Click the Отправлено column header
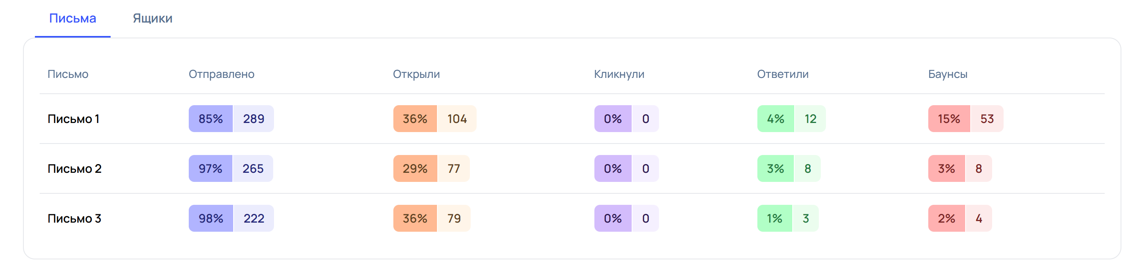 coord(222,74)
